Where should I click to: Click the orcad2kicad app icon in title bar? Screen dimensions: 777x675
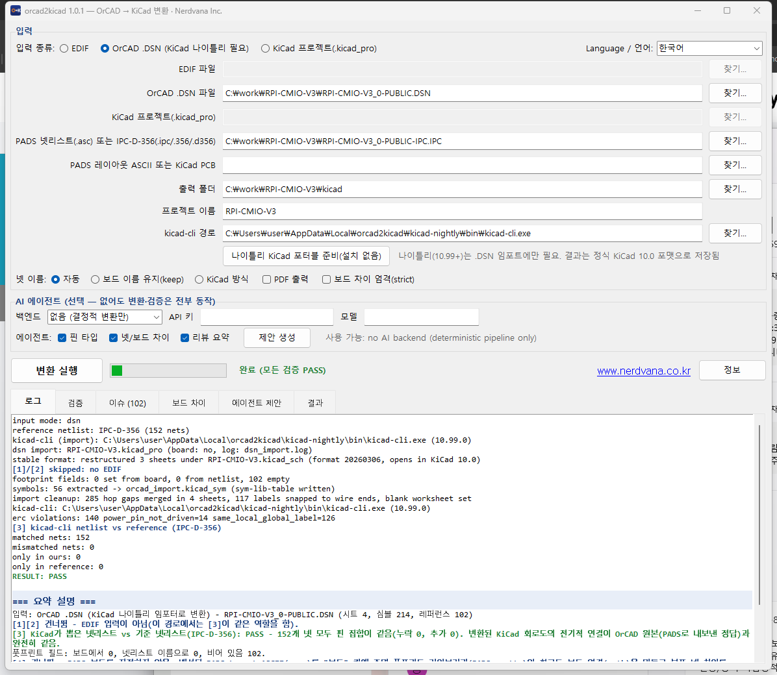16,10
